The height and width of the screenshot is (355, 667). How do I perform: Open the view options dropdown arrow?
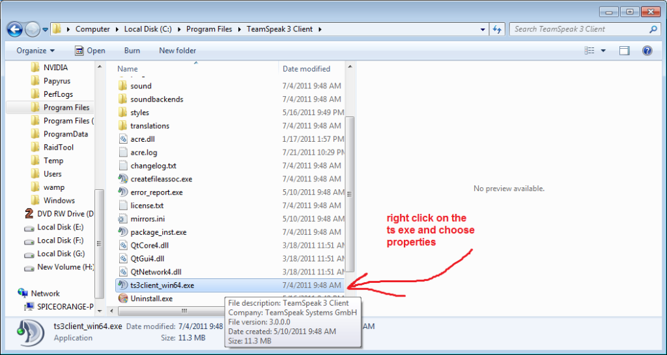coord(603,51)
